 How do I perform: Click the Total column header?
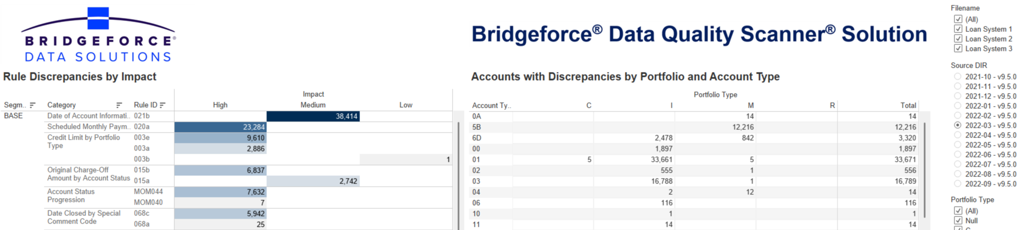coord(908,106)
